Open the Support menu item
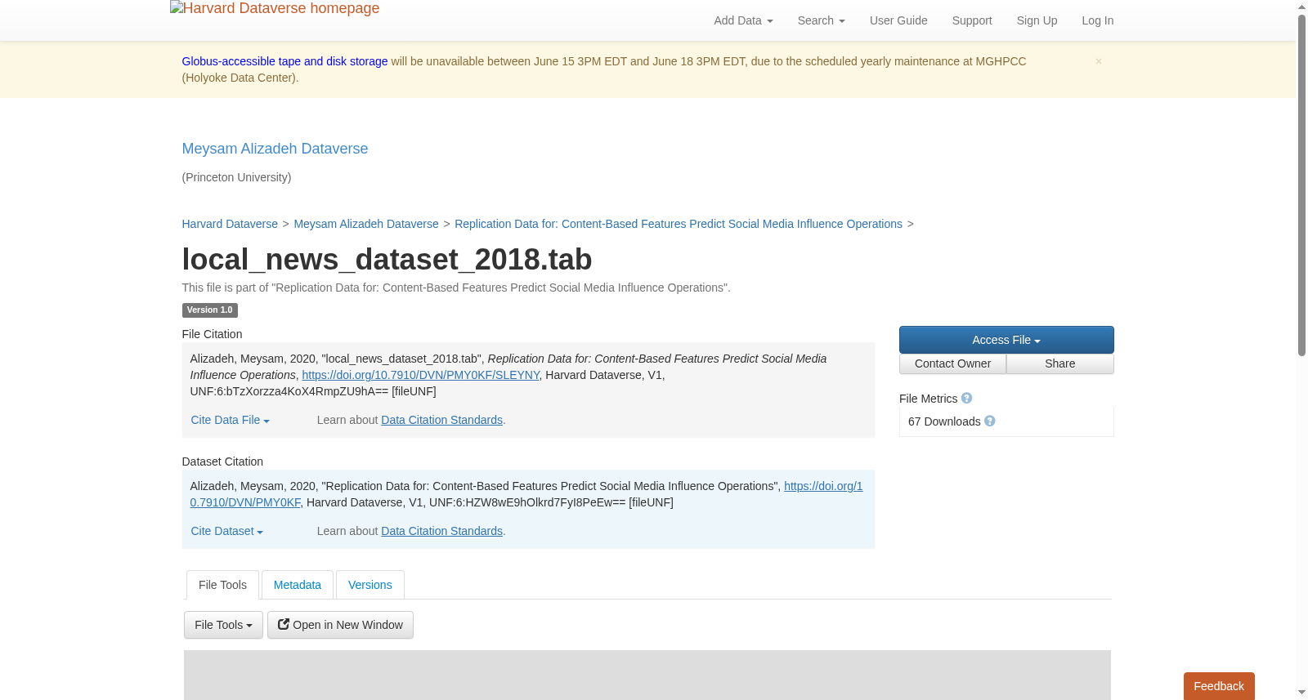 (971, 20)
